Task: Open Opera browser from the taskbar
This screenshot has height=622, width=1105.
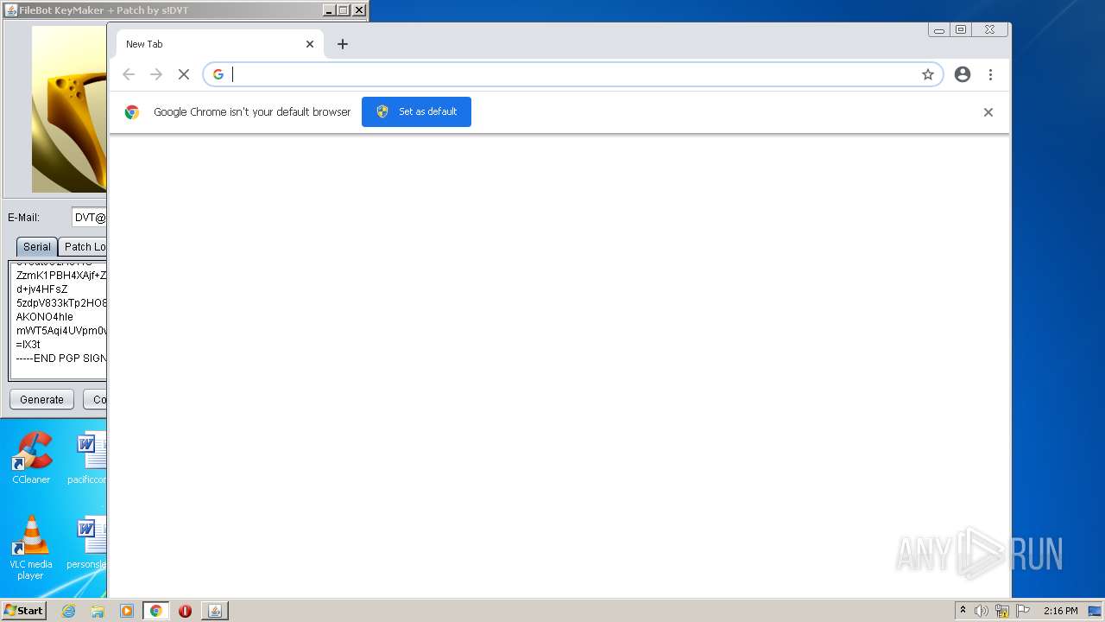Action: click(x=185, y=611)
